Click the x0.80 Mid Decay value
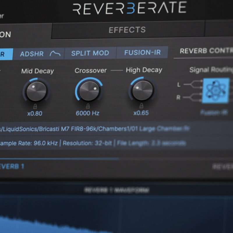This screenshot has width=233, height=233. pyautogui.click(x=35, y=114)
